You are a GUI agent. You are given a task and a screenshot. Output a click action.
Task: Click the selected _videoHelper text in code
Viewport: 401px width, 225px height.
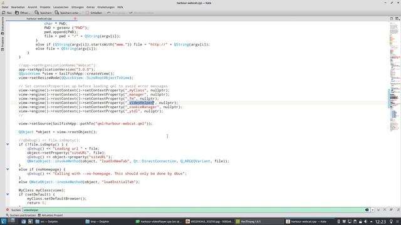tap(141, 102)
